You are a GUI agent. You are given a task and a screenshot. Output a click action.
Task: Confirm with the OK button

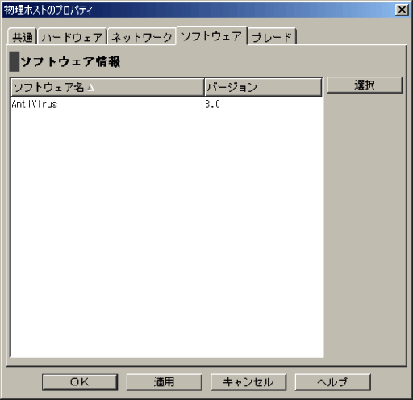[x=80, y=381]
